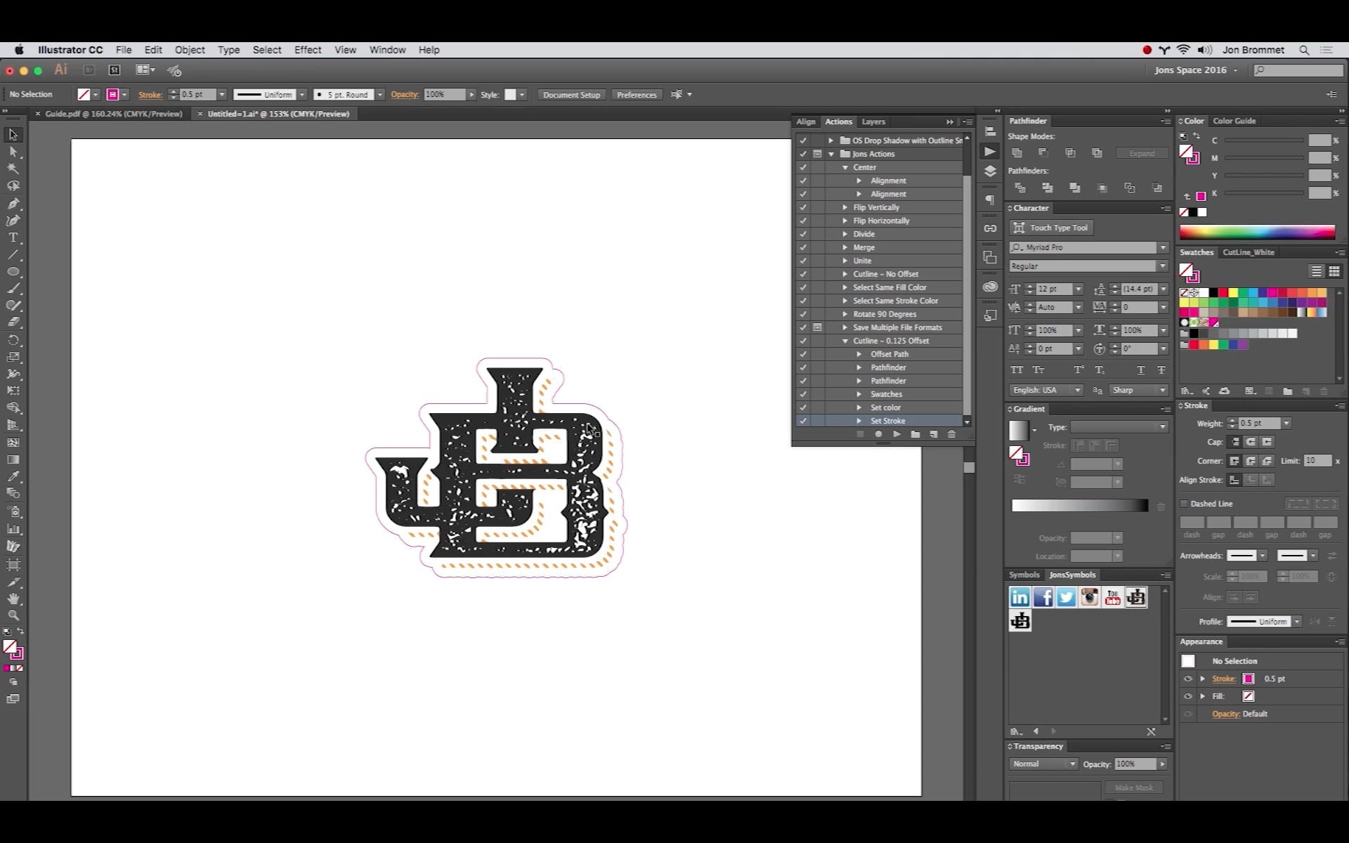Click the Preferences button
This screenshot has width=1349, height=843.
click(636, 94)
